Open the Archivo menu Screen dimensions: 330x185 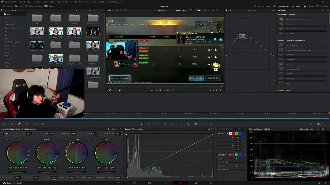coord(22,2)
